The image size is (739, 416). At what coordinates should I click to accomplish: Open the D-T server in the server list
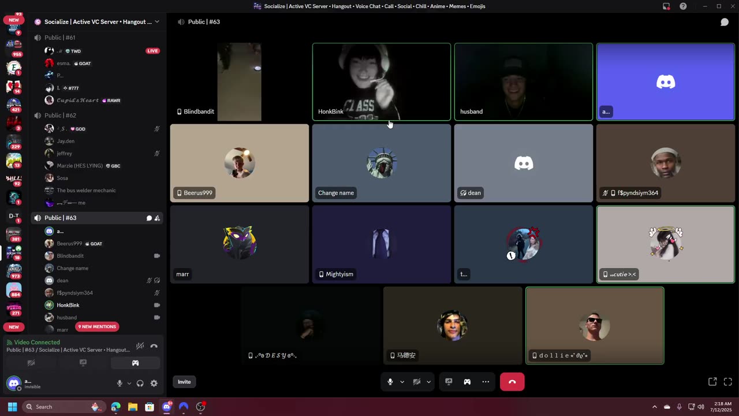pos(13,216)
